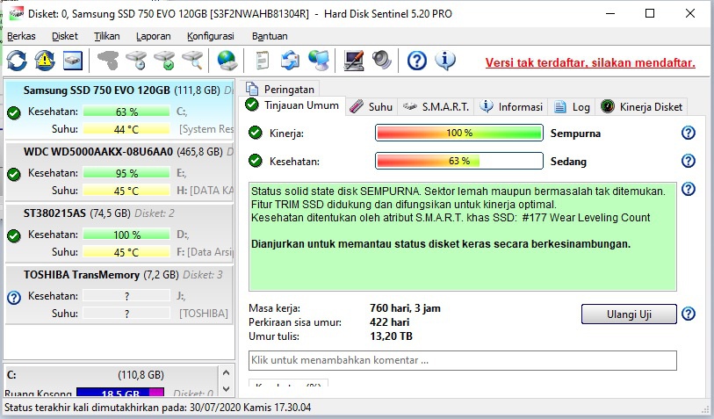Click the blue info bubble toolbar icon
Screen dimensions: 714x419
[x=445, y=61]
